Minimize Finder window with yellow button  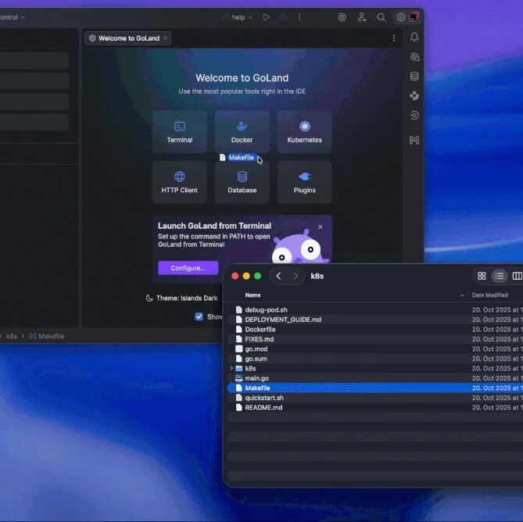pos(246,276)
